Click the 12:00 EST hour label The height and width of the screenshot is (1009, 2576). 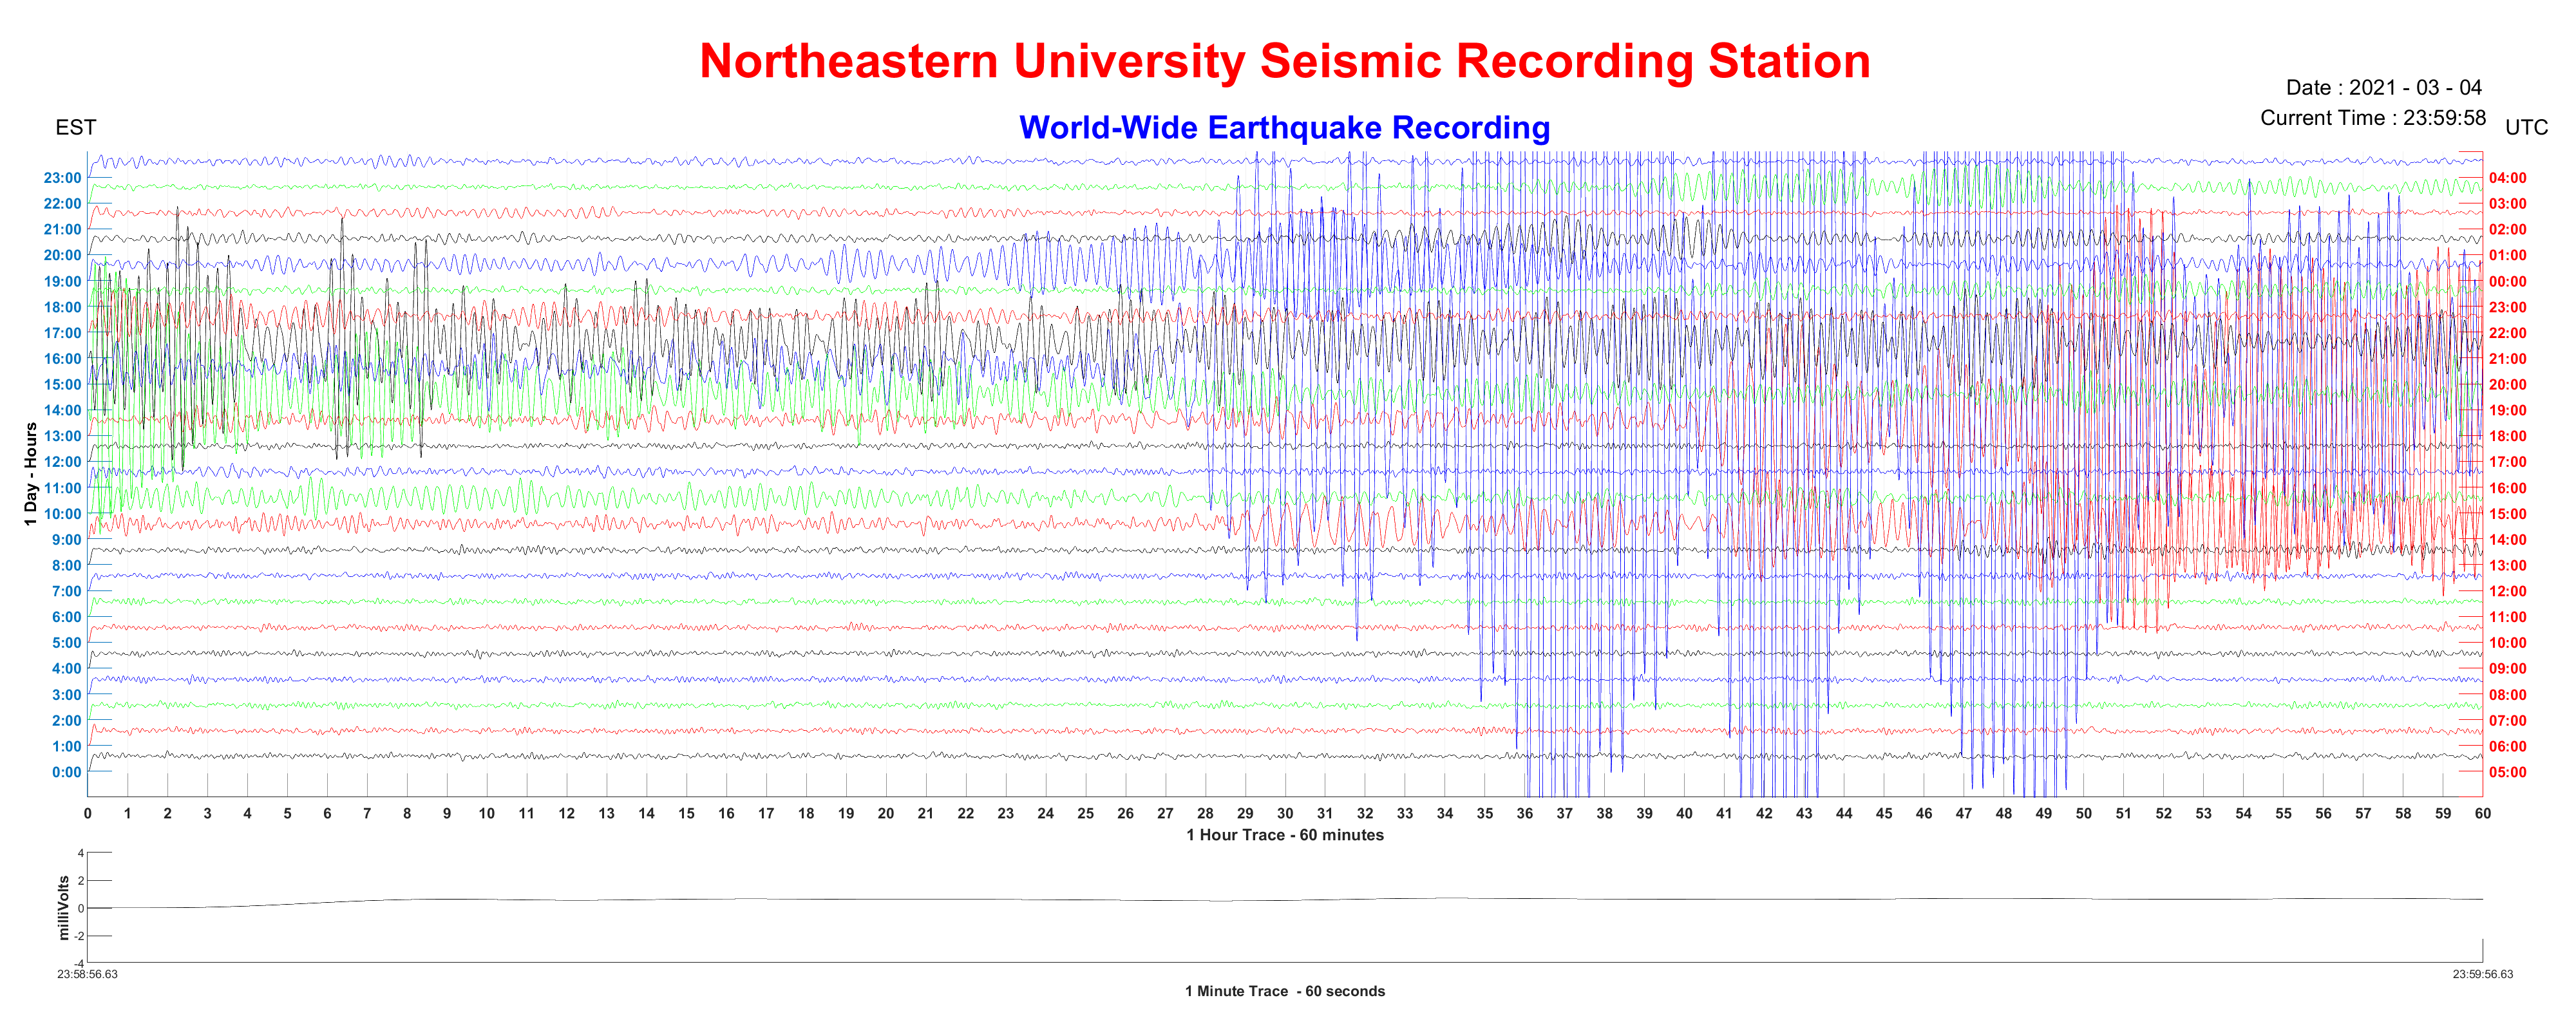pos(62,462)
